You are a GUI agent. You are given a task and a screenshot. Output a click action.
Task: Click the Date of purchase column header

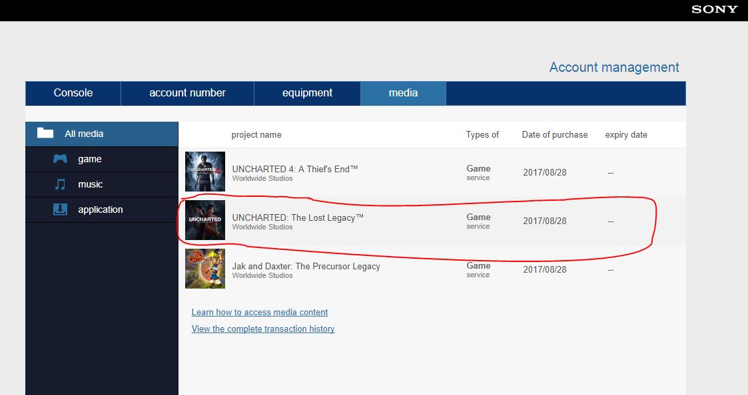555,135
